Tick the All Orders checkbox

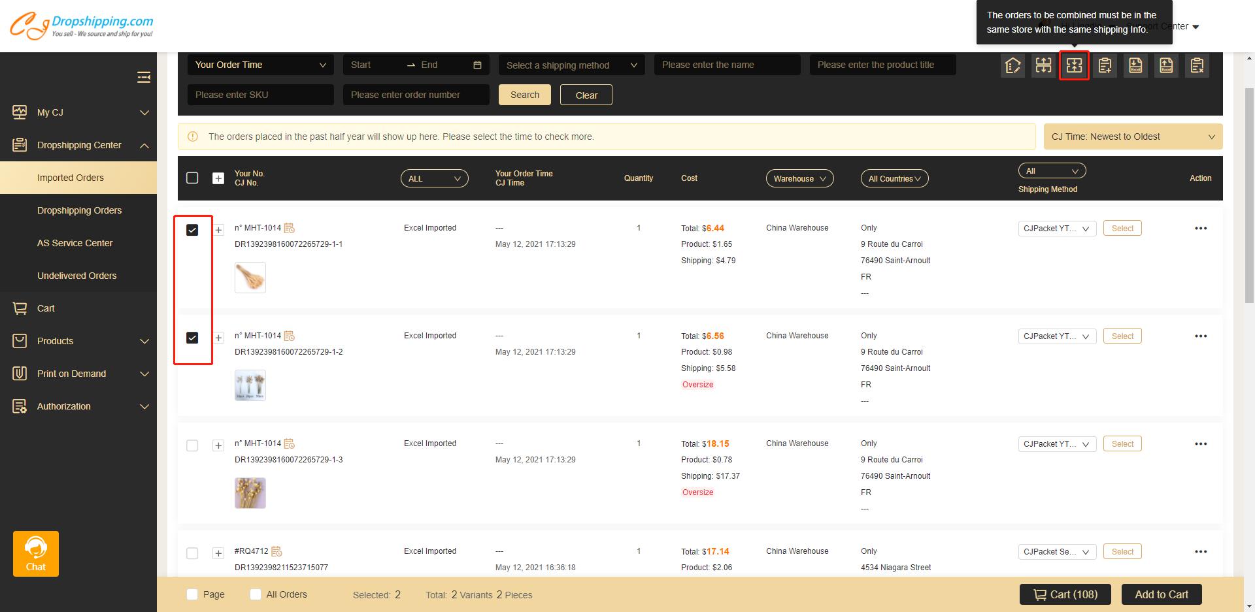coord(256,594)
